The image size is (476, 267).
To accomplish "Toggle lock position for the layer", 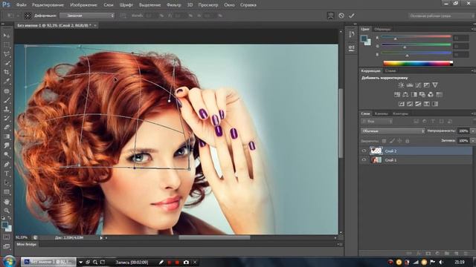I will pyautogui.click(x=399, y=141).
